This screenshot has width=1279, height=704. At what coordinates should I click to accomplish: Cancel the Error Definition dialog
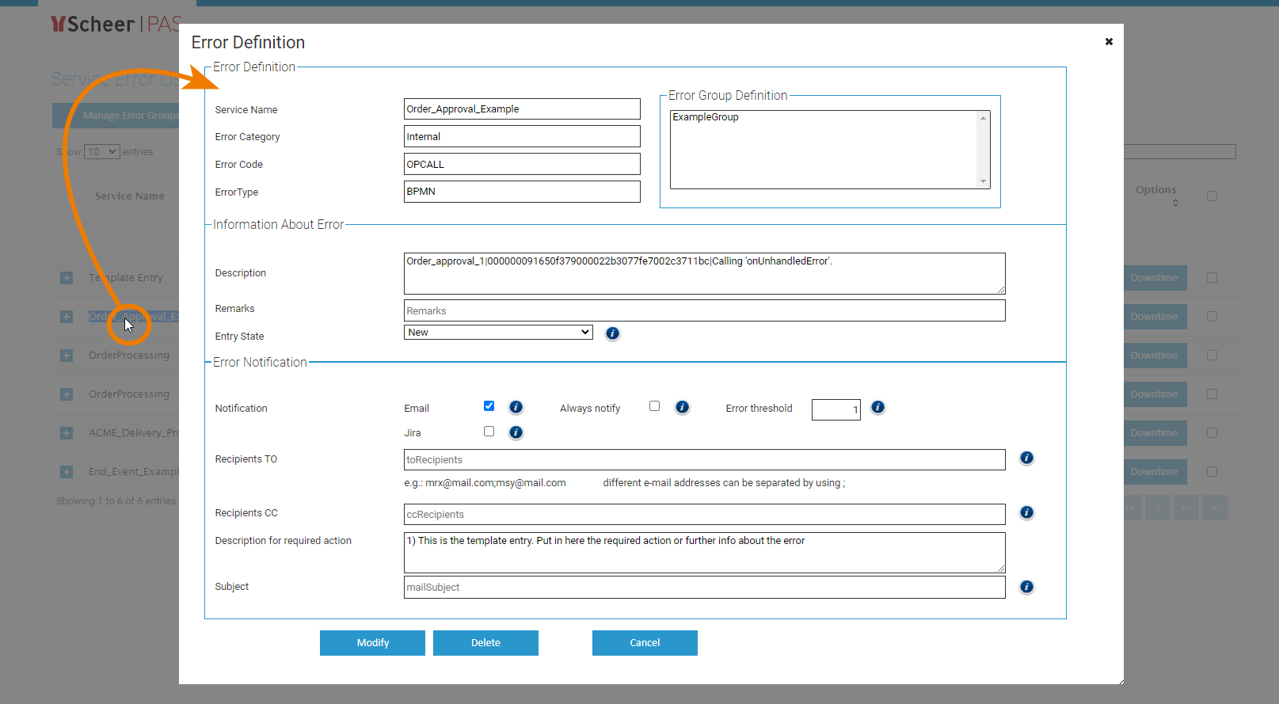(x=645, y=643)
